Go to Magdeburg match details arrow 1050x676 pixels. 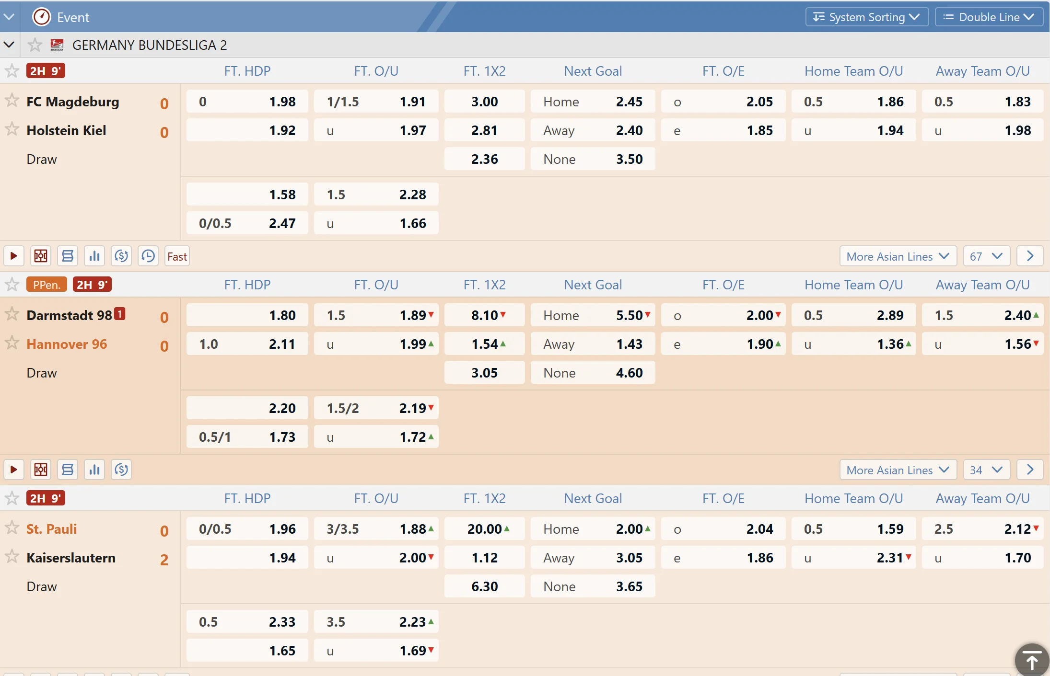point(1030,256)
